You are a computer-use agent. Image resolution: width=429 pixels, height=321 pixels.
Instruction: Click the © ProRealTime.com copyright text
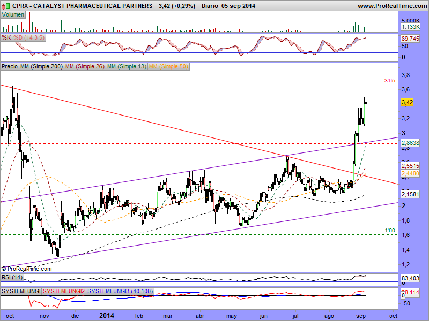point(26,269)
